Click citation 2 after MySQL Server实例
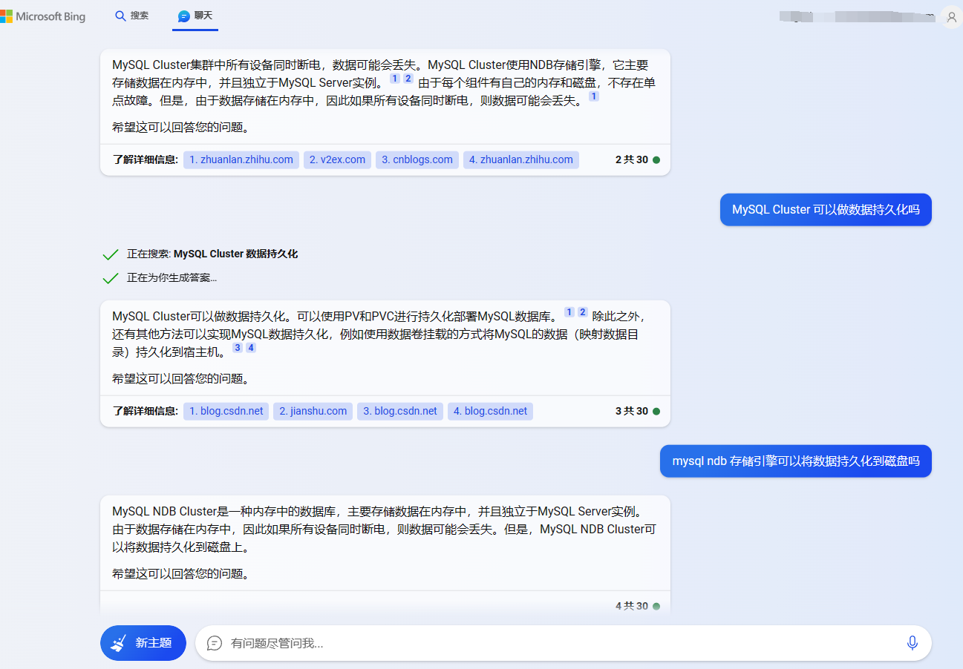Screen dimensions: 963x669 click(408, 79)
